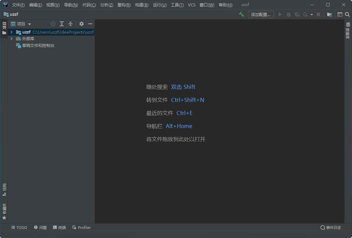Viewport: 352px width, 238px height.
Task: Select the uzzf project root row
Action: pyautogui.click(x=51, y=32)
